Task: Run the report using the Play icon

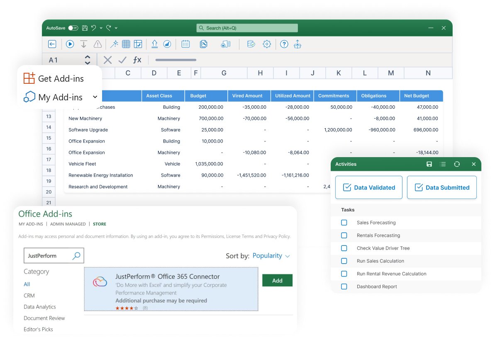Action: (x=70, y=44)
